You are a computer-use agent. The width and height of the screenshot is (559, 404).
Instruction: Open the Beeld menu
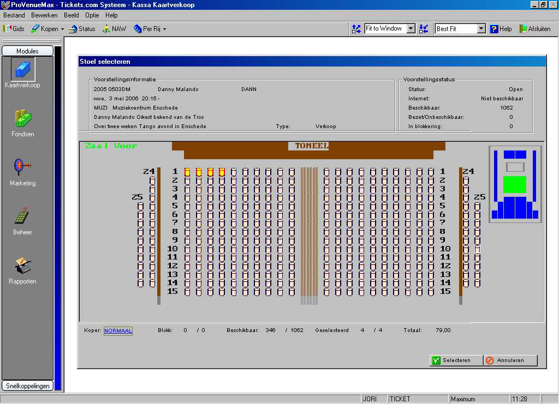click(x=72, y=15)
